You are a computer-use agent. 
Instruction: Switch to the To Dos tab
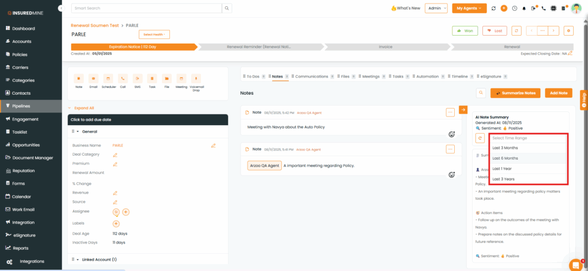pos(253,76)
